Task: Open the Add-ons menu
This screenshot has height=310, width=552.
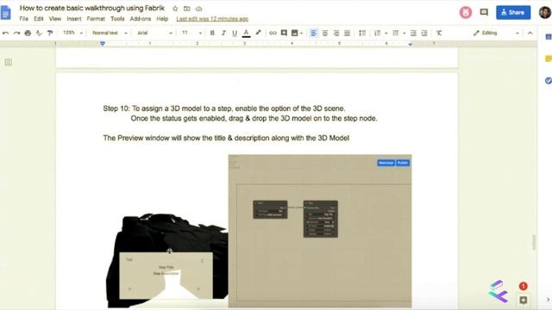Action: coord(141,19)
